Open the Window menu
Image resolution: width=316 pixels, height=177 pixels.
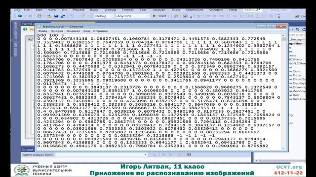216,10
